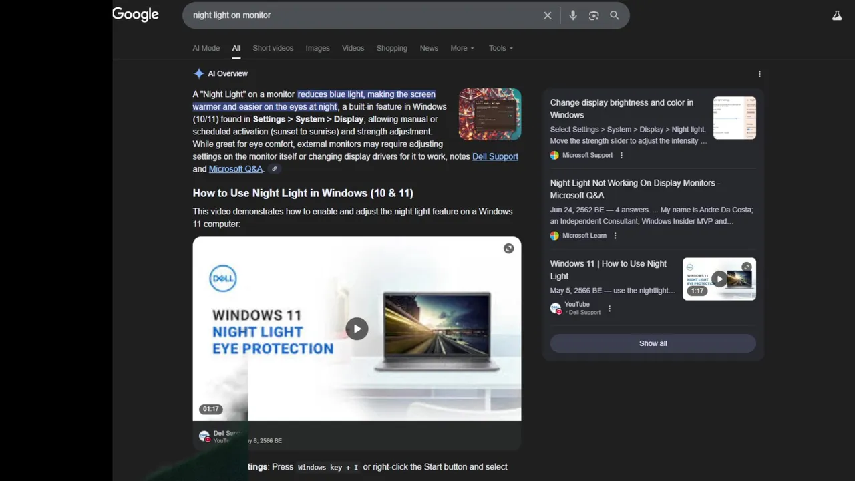Click the Microsoft Support result page thumbnail
Image resolution: width=855 pixels, height=481 pixels.
[735, 118]
